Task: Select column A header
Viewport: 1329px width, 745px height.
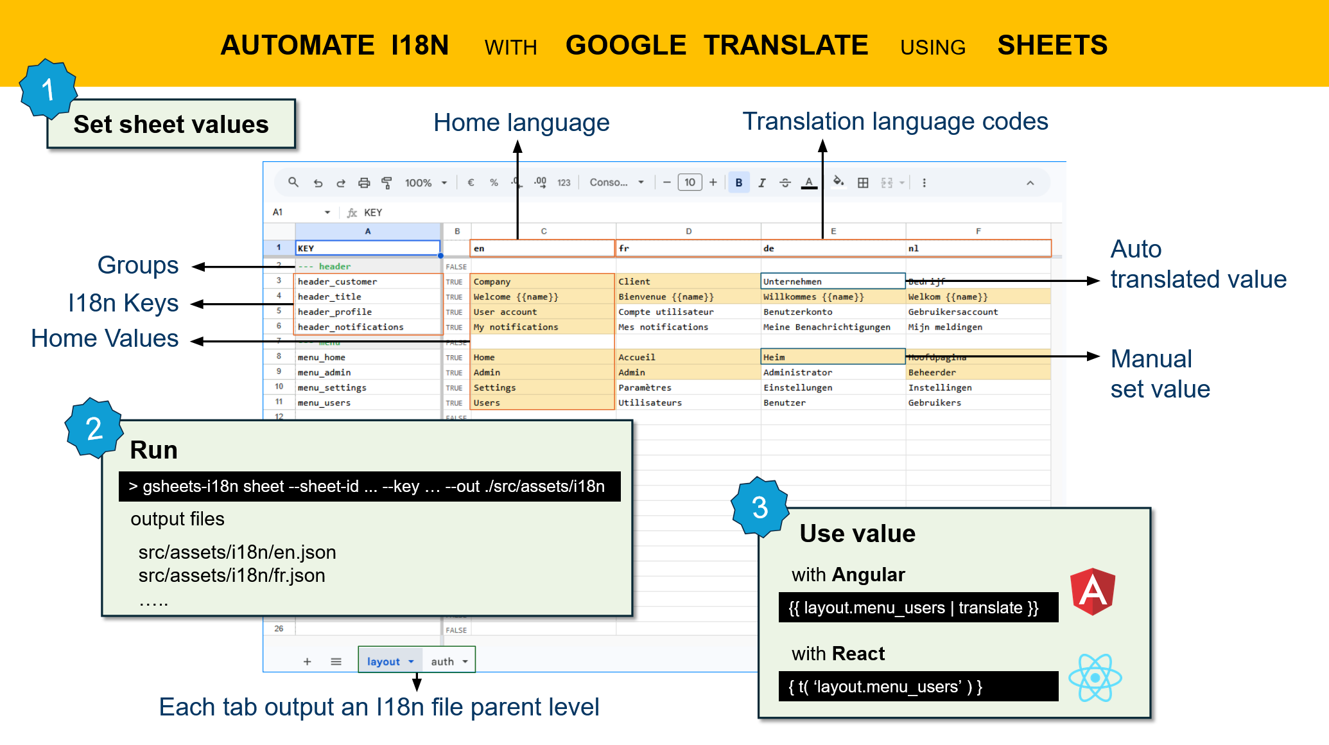Action: pyautogui.click(x=368, y=231)
